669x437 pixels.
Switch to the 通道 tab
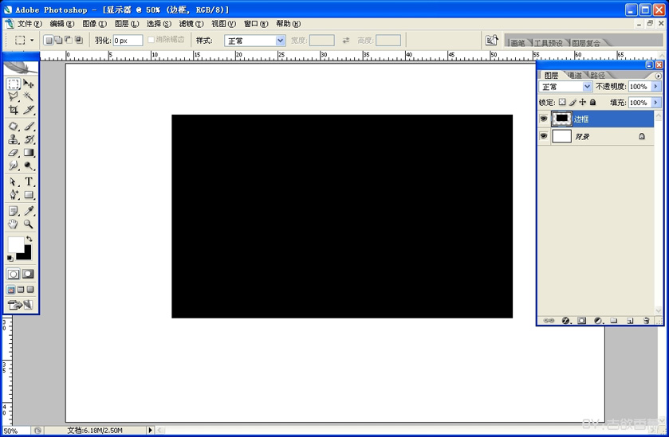576,76
